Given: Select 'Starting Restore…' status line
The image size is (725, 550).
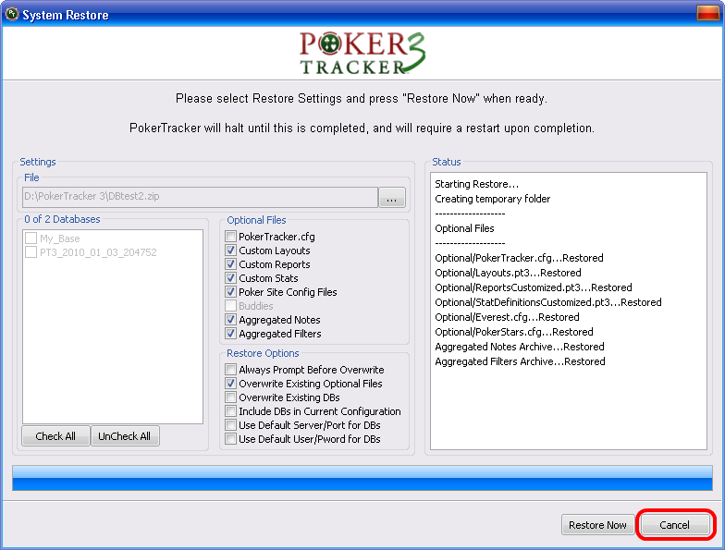Looking at the screenshot, I should tap(477, 184).
